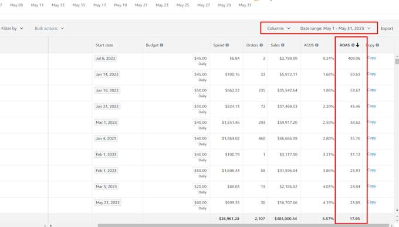
Task: Copy the campaign with ROAS 23.89
Action: pos(372,202)
